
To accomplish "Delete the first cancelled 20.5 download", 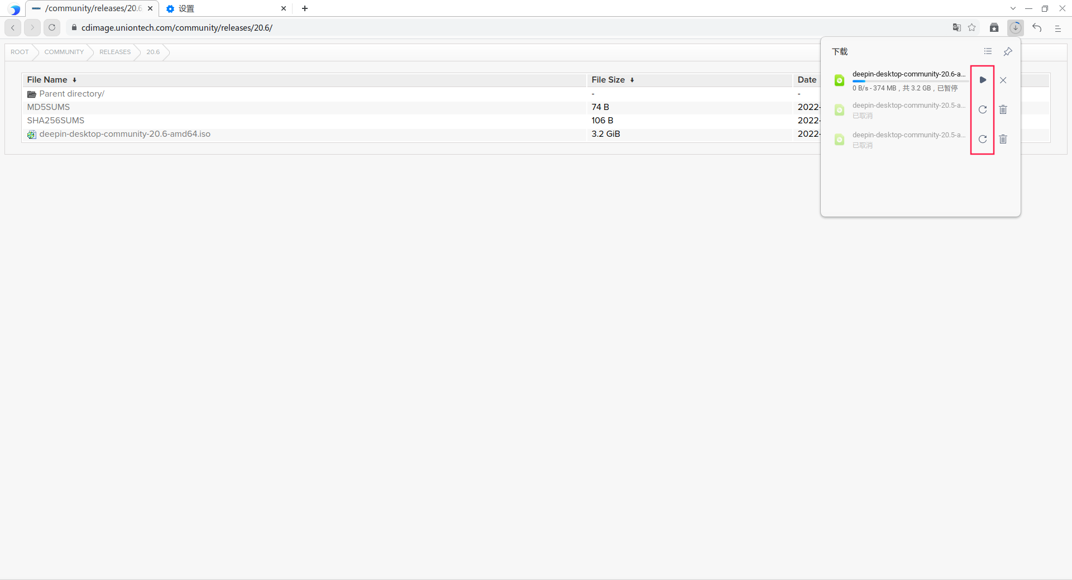I will click(1003, 109).
